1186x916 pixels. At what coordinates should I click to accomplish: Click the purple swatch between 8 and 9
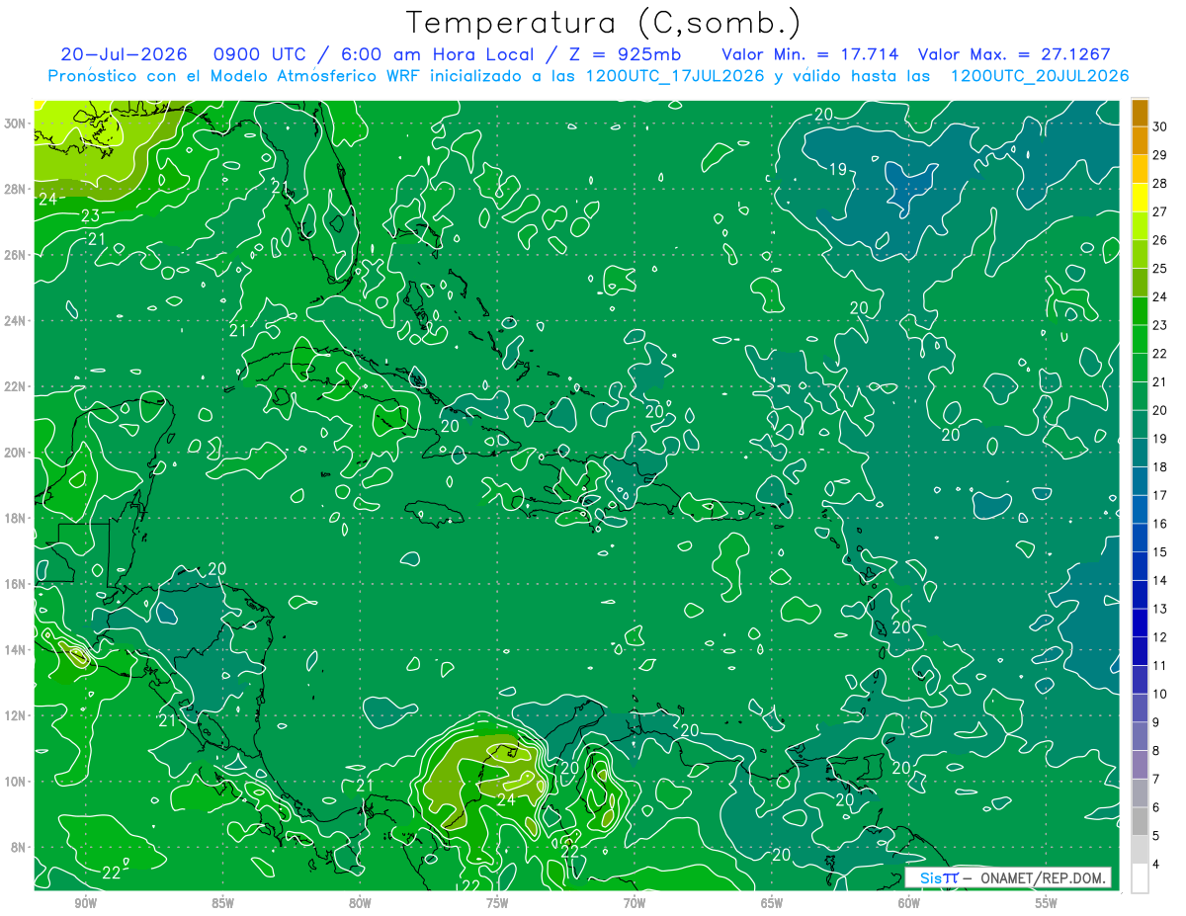(x=1140, y=737)
